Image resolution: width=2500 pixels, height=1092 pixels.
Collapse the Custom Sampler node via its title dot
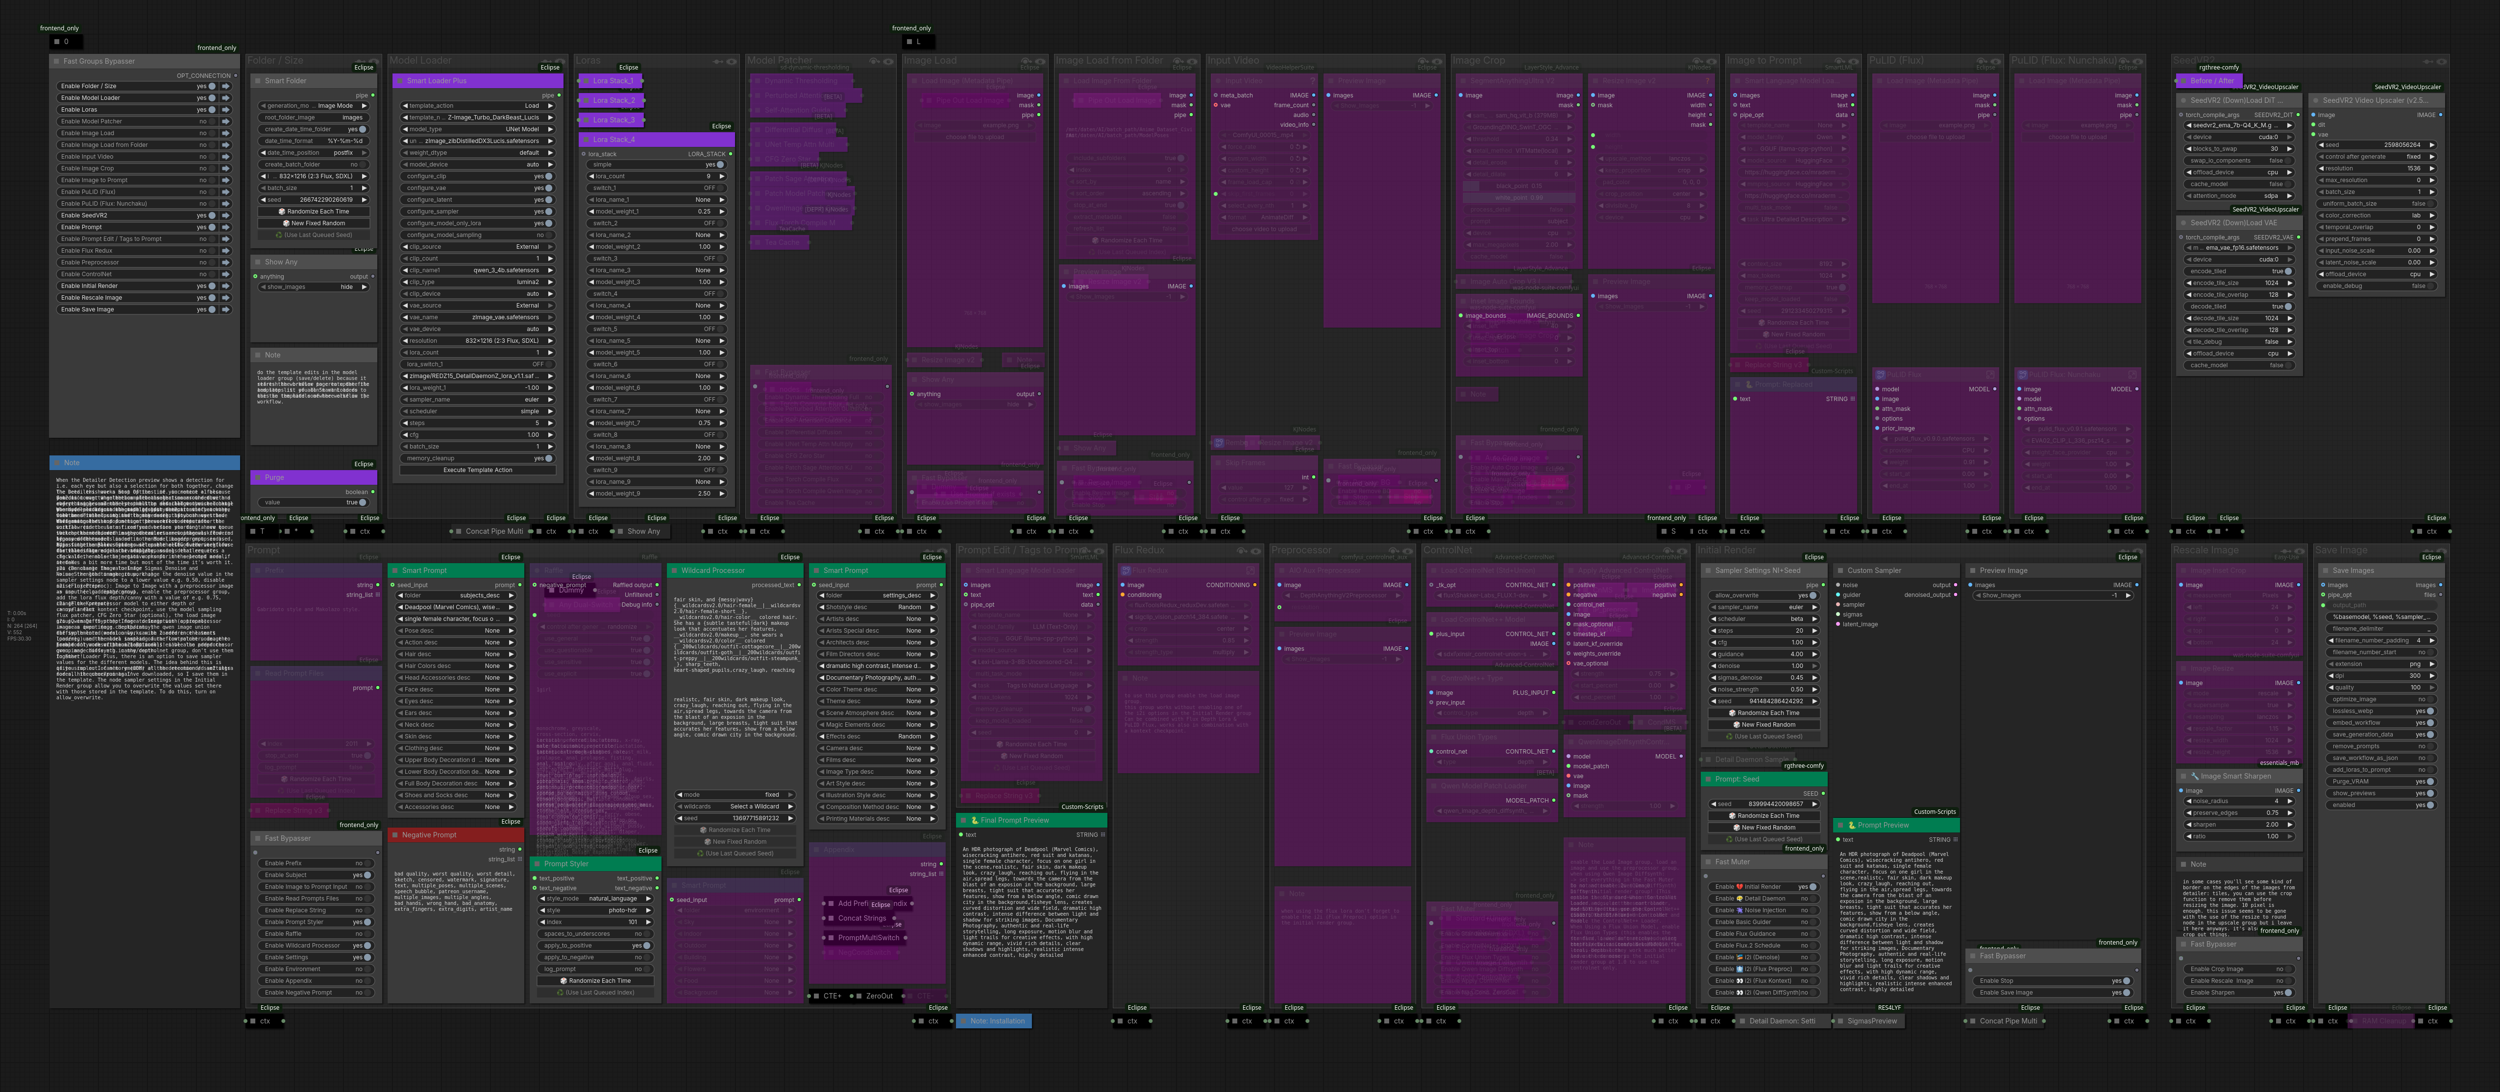pos(1840,571)
